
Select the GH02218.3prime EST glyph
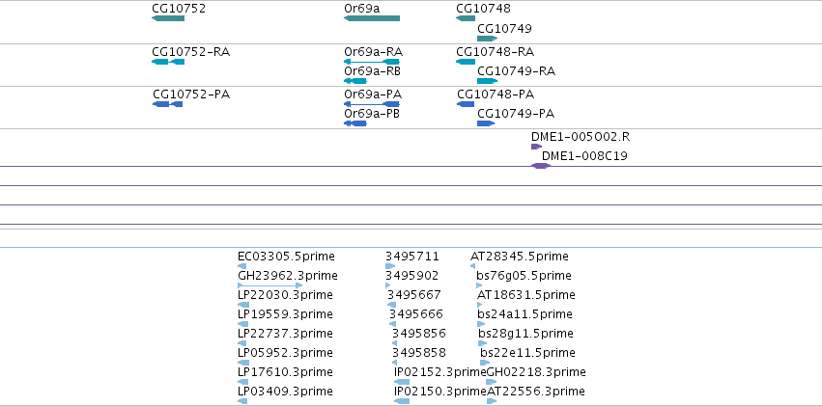click(x=492, y=382)
